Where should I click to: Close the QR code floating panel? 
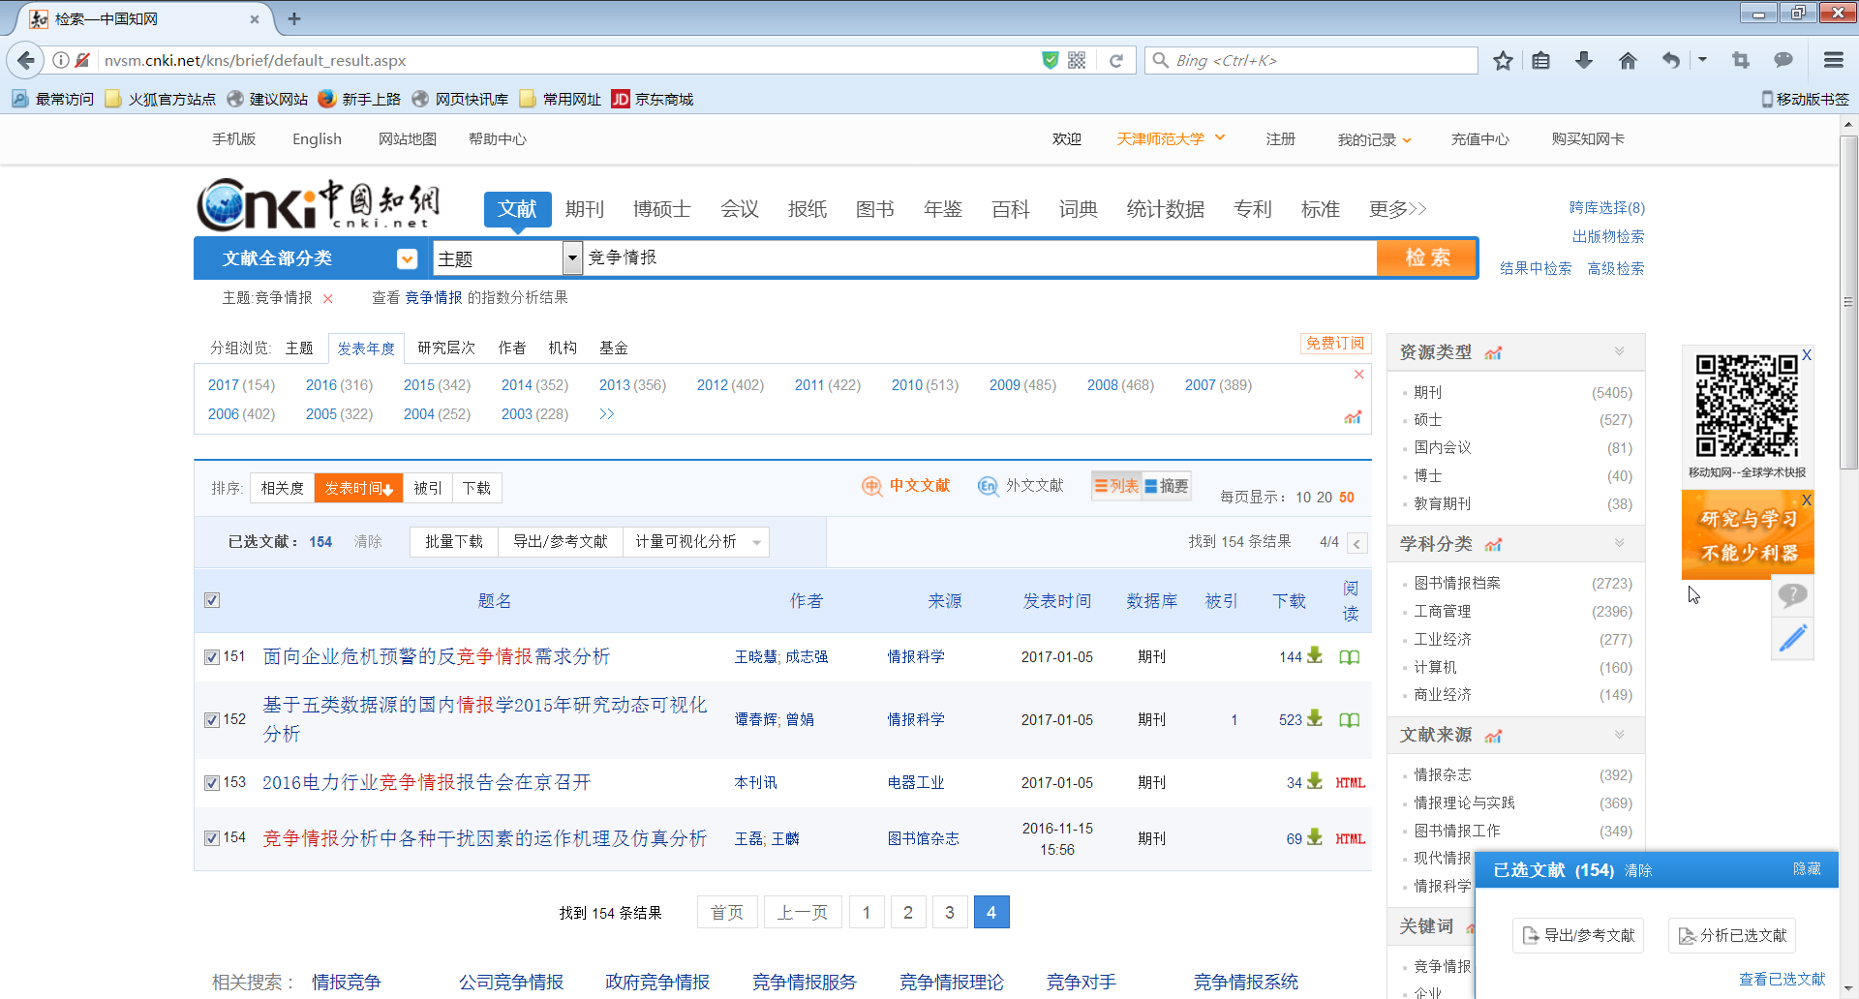[x=1807, y=355]
